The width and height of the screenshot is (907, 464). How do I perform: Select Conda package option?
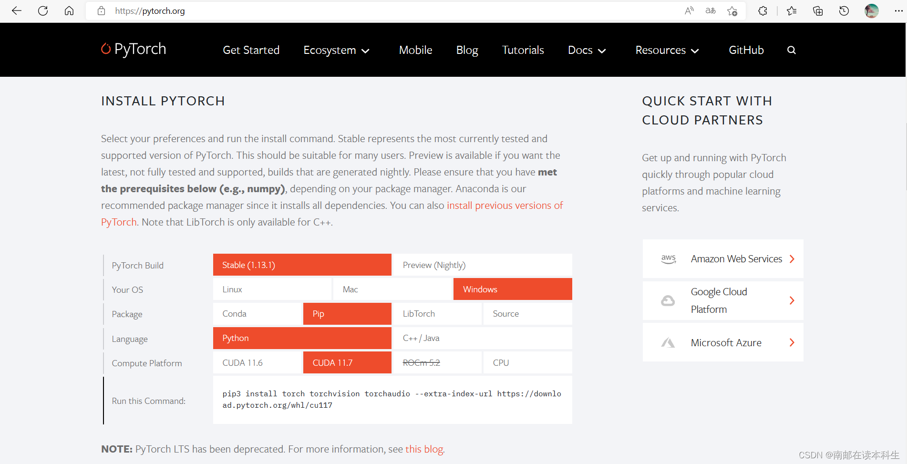click(257, 313)
